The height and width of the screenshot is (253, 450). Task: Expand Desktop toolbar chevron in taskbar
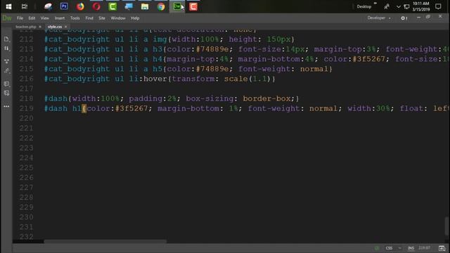(x=375, y=4)
